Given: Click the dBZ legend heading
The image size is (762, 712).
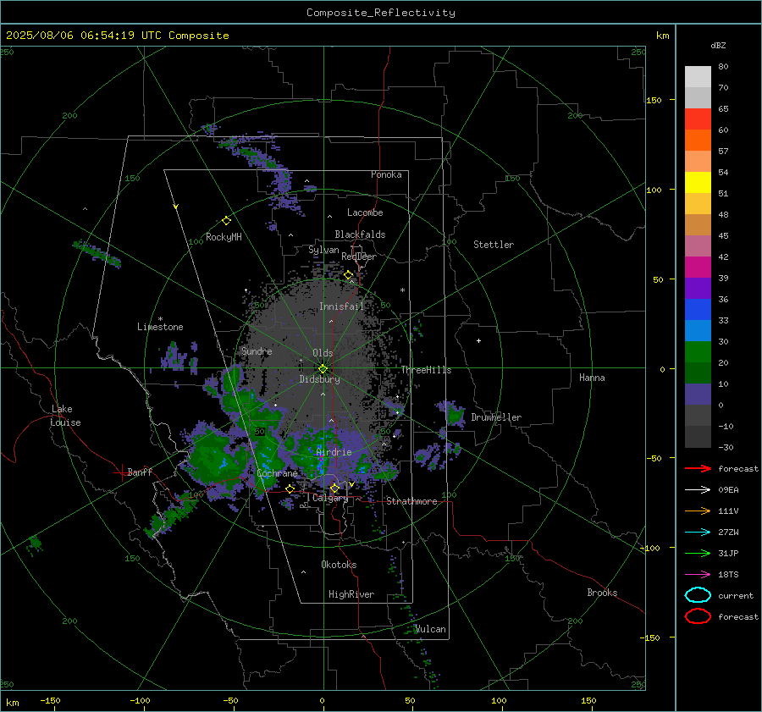Looking at the screenshot, I should (718, 46).
